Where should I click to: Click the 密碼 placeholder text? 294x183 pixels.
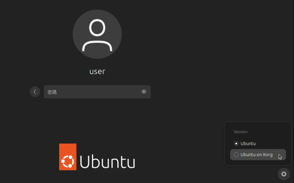click(52, 92)
